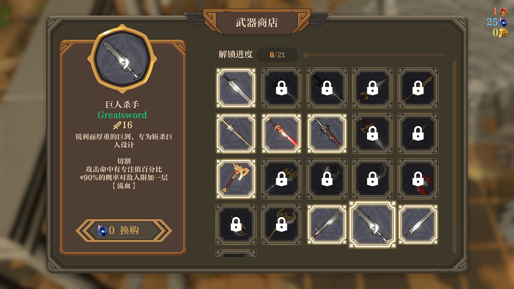Click the 8/21 unlock progress counter
The image size is (514, 289).
pyautogui.click(x=277, y=55)
